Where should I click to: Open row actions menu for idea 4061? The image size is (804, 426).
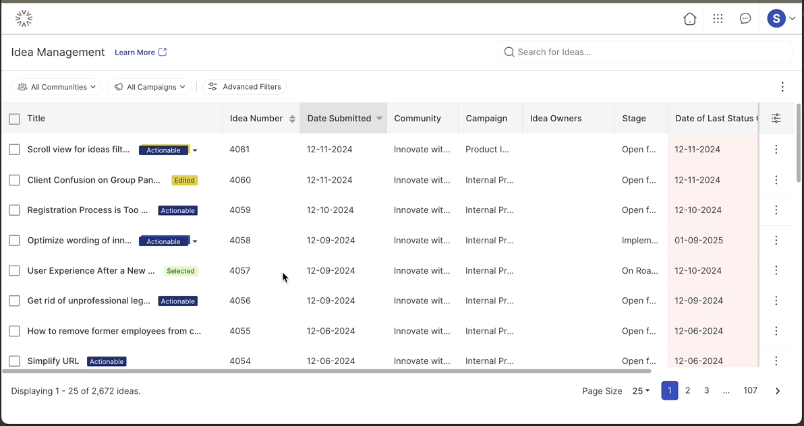[776, 150]
